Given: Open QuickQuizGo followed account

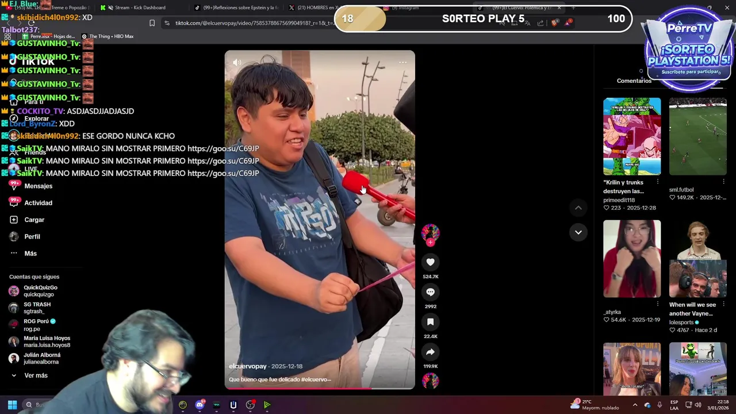Looking at the screenshot, I should [40, 291].
